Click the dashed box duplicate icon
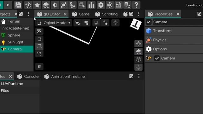 (96, 23)
